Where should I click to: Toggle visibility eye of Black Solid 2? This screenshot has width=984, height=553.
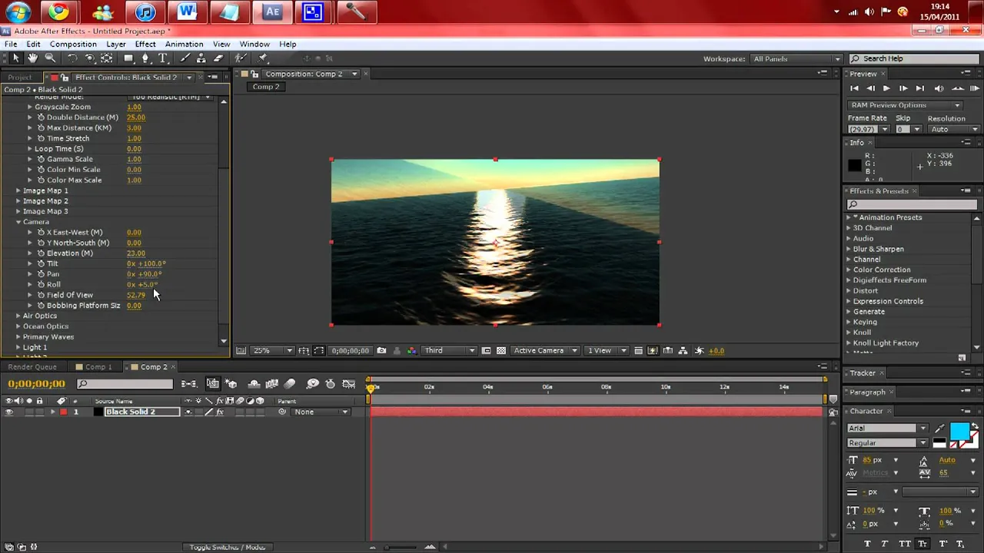(9, 412)
